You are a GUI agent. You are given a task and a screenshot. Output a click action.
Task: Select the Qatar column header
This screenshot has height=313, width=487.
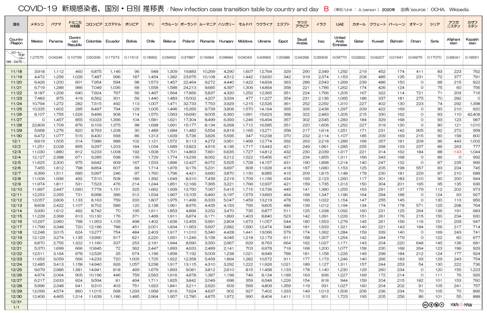[x=359, y=41]
